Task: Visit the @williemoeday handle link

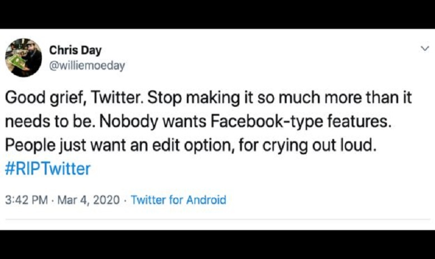Action: [87, 66]
